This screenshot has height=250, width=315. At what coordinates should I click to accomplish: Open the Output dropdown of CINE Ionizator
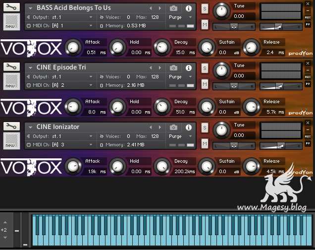(91, 136)
